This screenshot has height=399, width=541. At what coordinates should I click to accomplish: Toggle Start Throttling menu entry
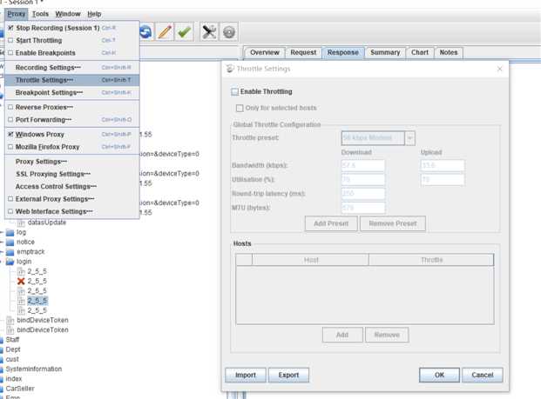click(x=71, y=40)
